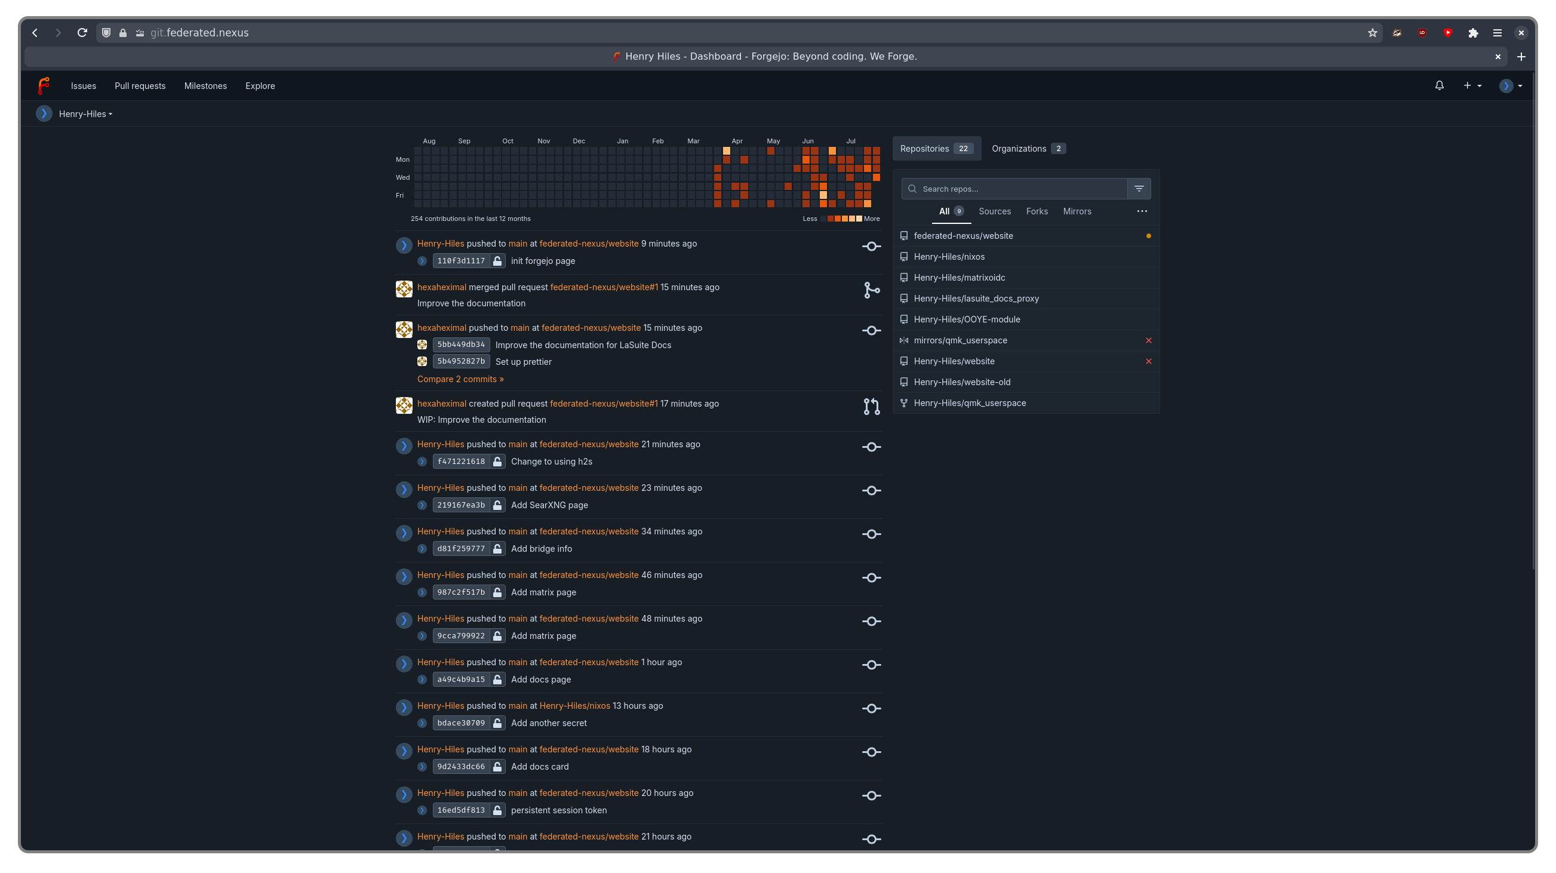This screenshot has height=873, width=1556.
Task: Focus the Search repos field
Action: (x=1014, y=189)
